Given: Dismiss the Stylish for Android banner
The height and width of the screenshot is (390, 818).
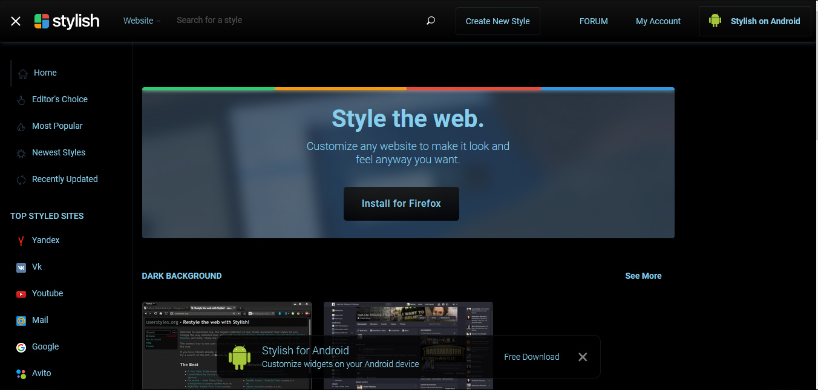Looking at the screenshot, I should click(583, 357).
